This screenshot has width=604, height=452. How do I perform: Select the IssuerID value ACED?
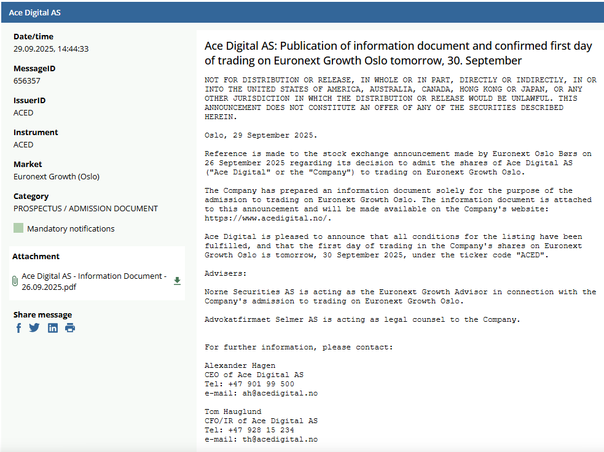tap(23, 113)
